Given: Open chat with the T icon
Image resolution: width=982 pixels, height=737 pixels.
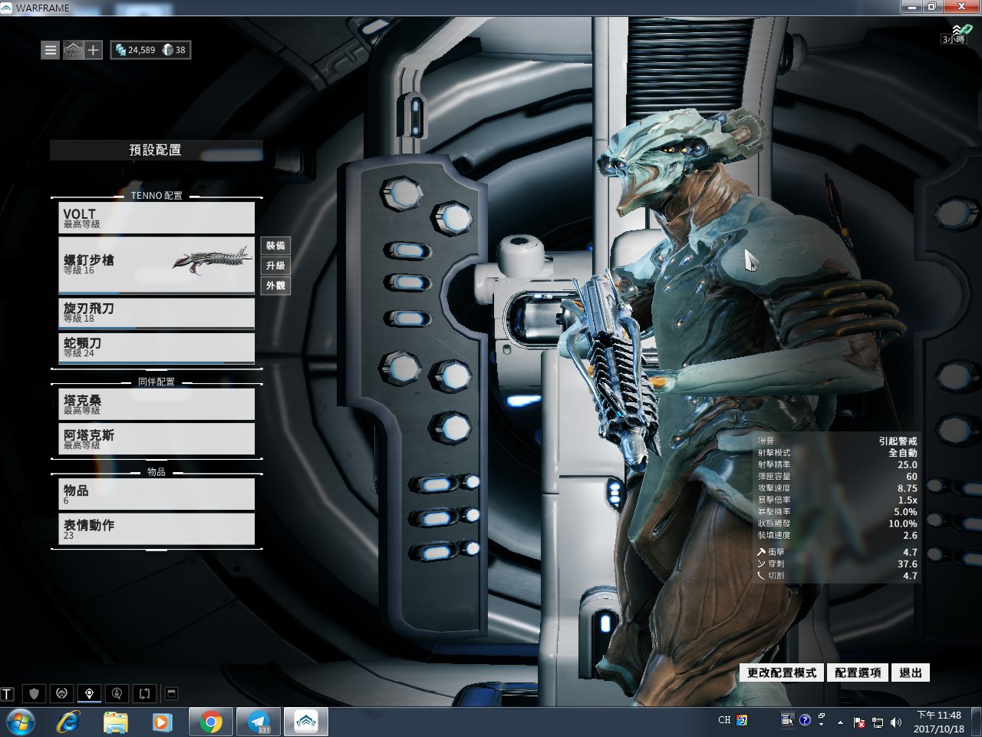Looking at the screenshot, I should tap(8, 694).
